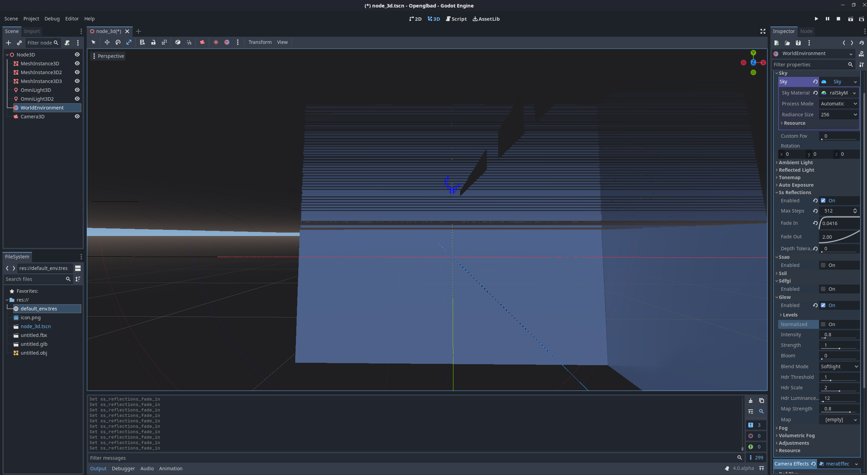This screenshot has width=867, height=475.
Task: Enable Ssao checkbox
Action: click(823, 265)
